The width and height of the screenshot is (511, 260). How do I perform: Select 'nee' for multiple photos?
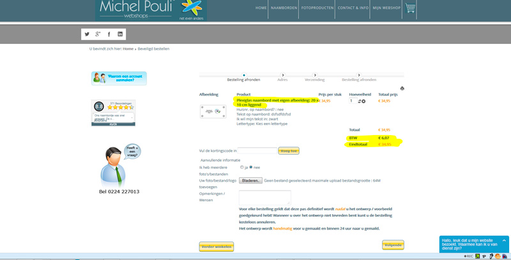click(x=251, y=167)
